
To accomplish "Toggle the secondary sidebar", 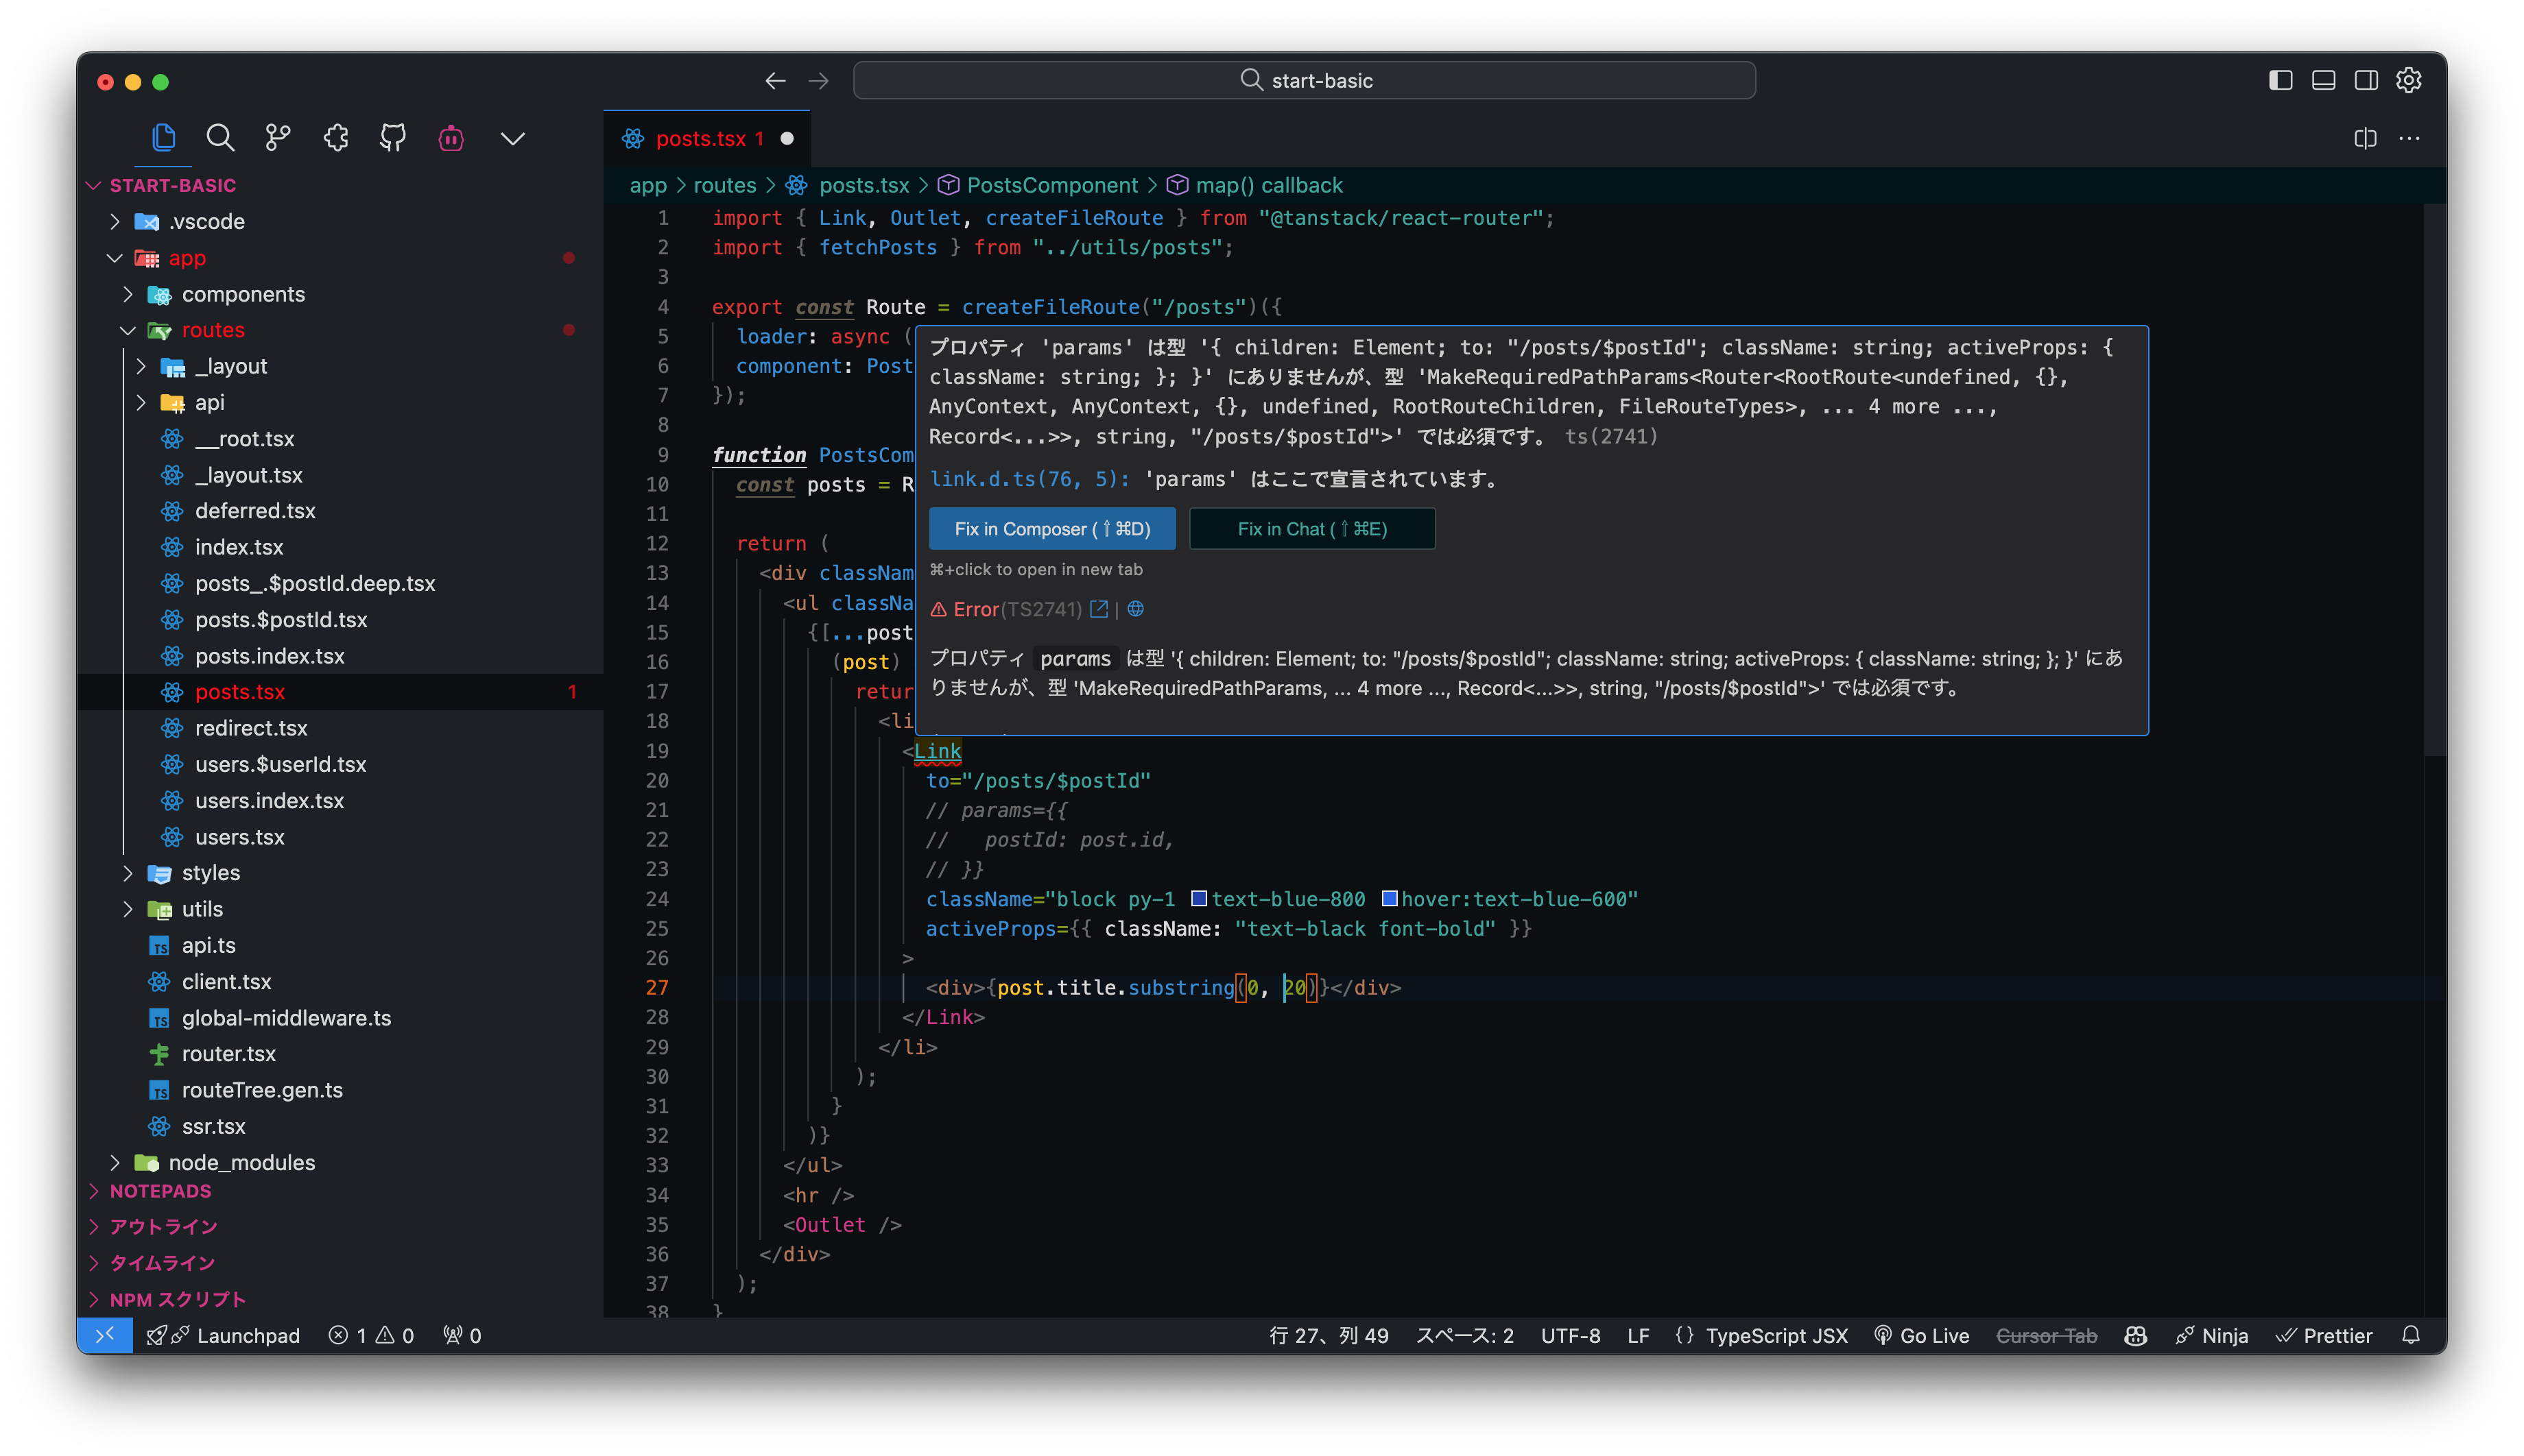I will pyautogui.click(x=2366, y=80).
